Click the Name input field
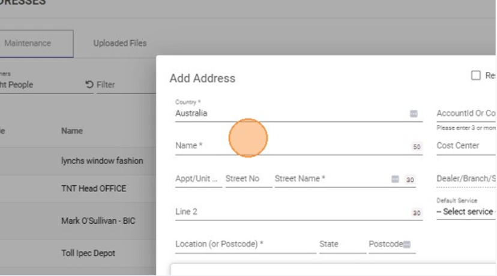Screen dimensions: 497x276 coord(288,146)
